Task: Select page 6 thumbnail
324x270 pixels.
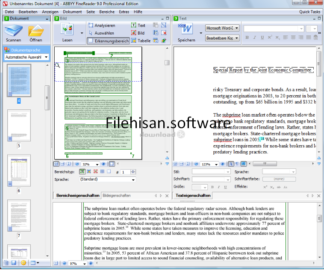Action: [19, 170]
